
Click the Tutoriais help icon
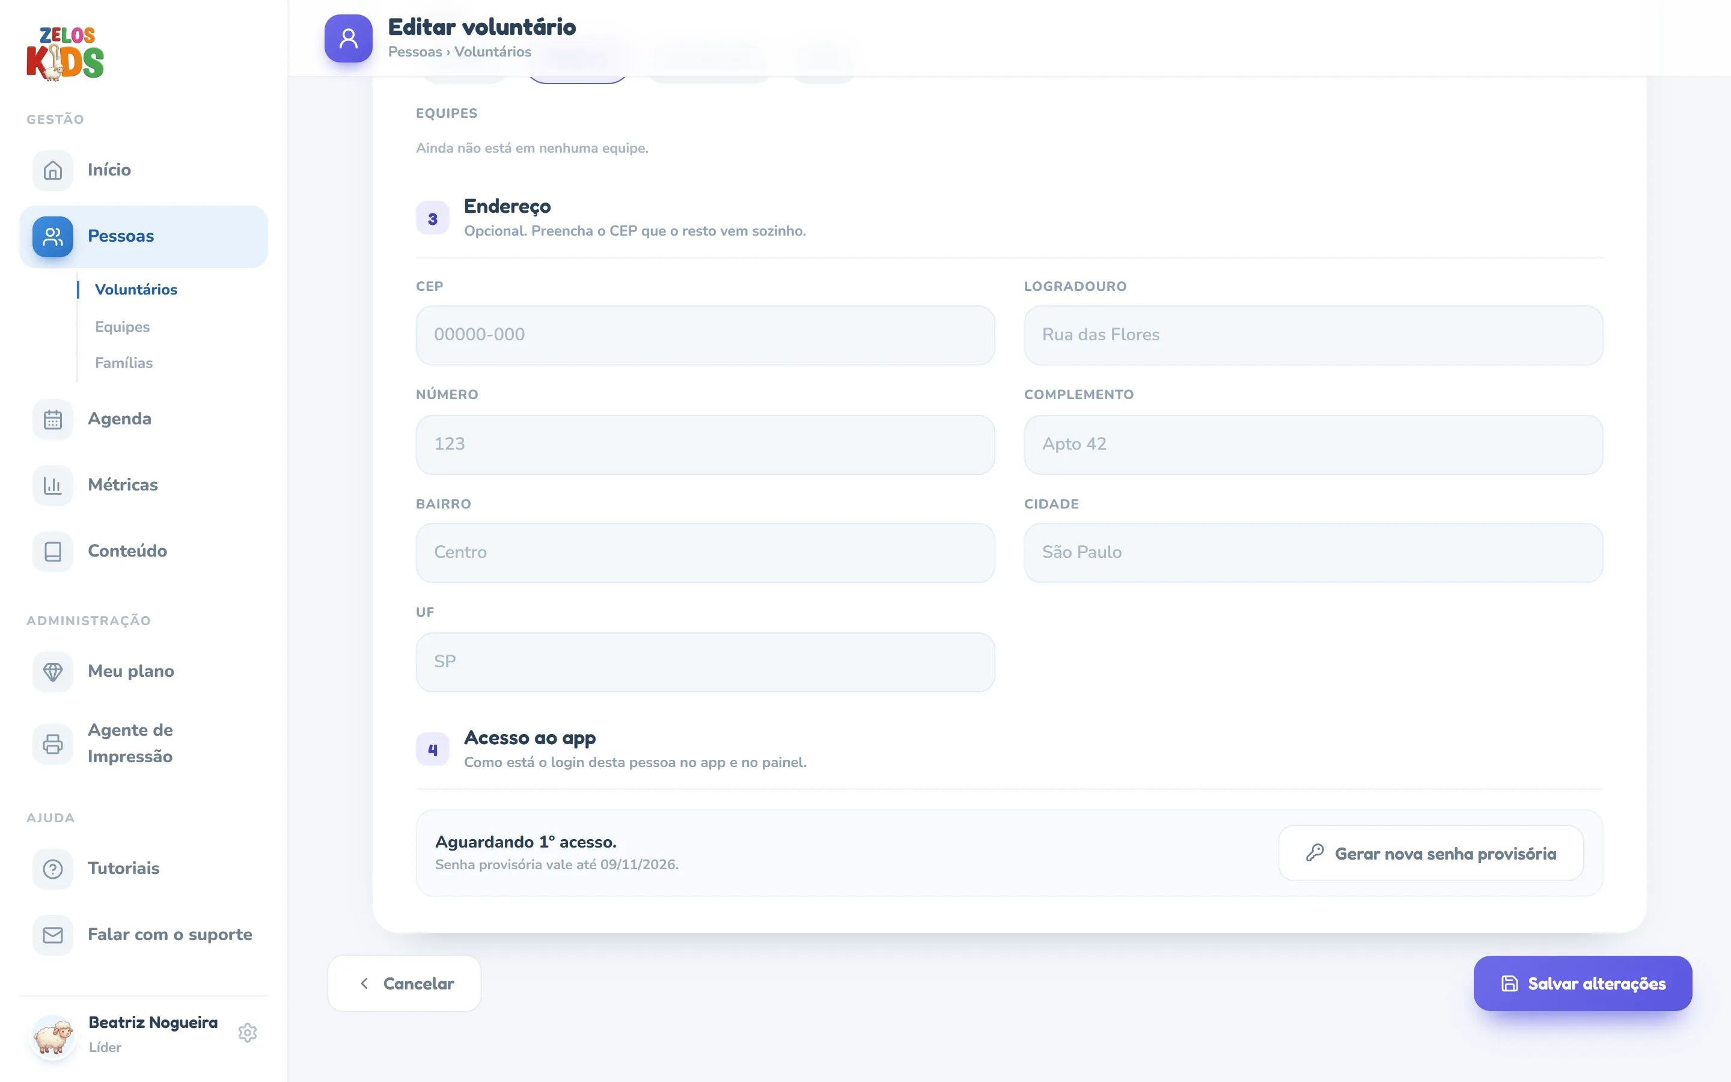coord(53,869)
